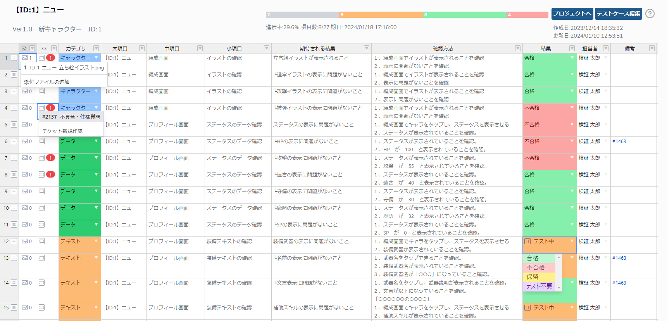667x321 pixels.
Task: Choose 添付ファイルの追加 in the attachment popup
Action: [x=64, y=82]
